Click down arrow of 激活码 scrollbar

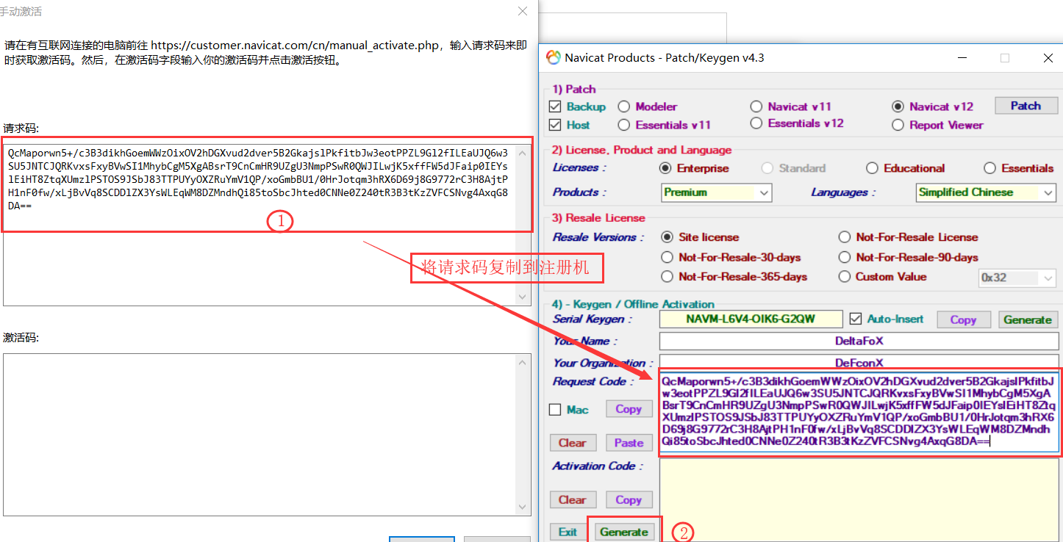click(x=523, y=507)
